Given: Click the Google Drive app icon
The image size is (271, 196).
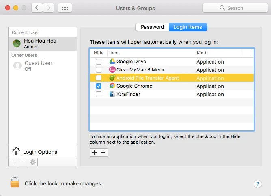Looking at the screenshot, I should tap(112, 62).
